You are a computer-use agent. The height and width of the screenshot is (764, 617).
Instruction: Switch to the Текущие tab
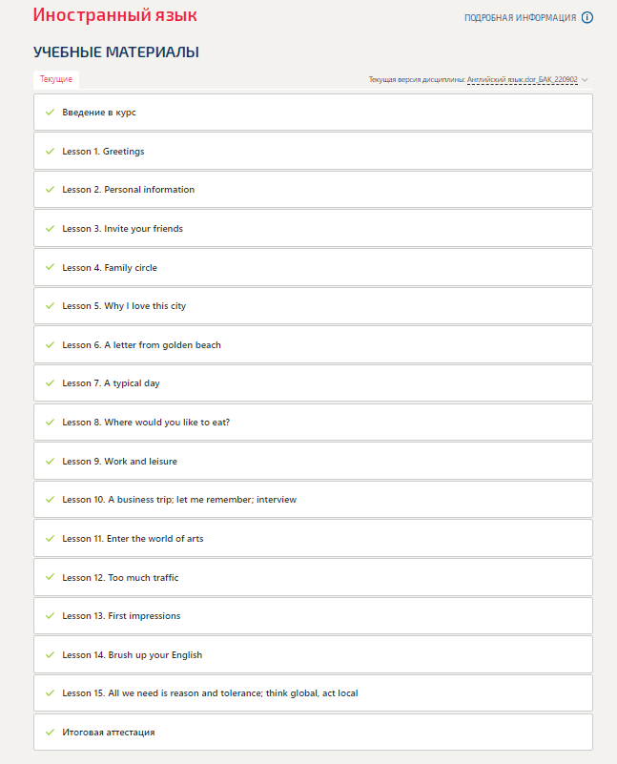click(56, 79)
